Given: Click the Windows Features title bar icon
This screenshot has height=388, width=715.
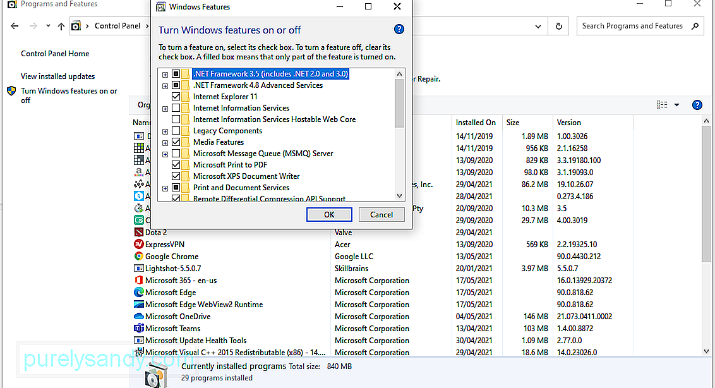Looking at the screenshot, I should pyautogui.click(x=160, y=7).
